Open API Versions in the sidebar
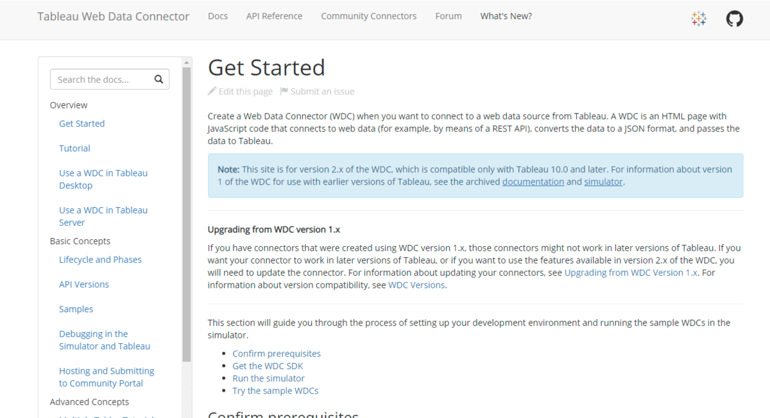The image size is (770, 418). tap(84, 285)
